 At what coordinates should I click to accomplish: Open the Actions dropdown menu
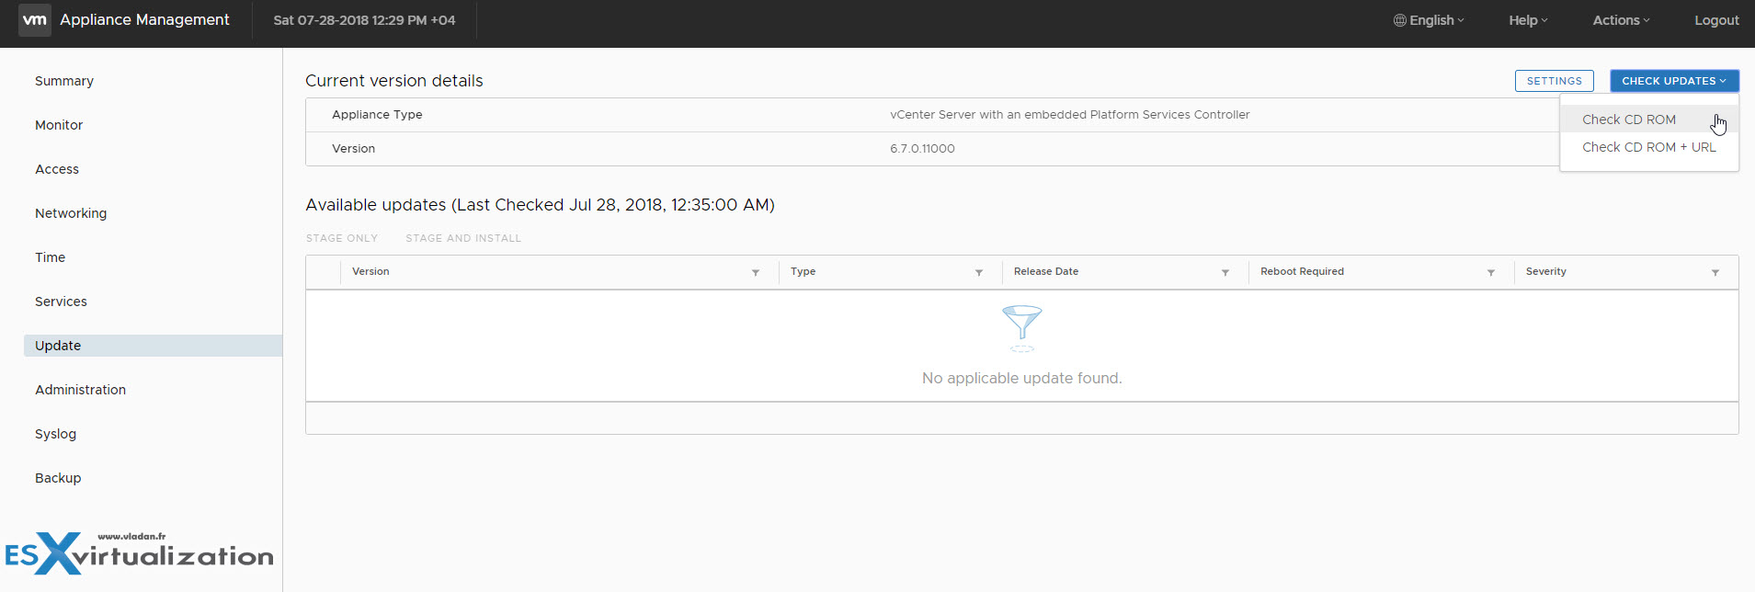click(1621, 20)
